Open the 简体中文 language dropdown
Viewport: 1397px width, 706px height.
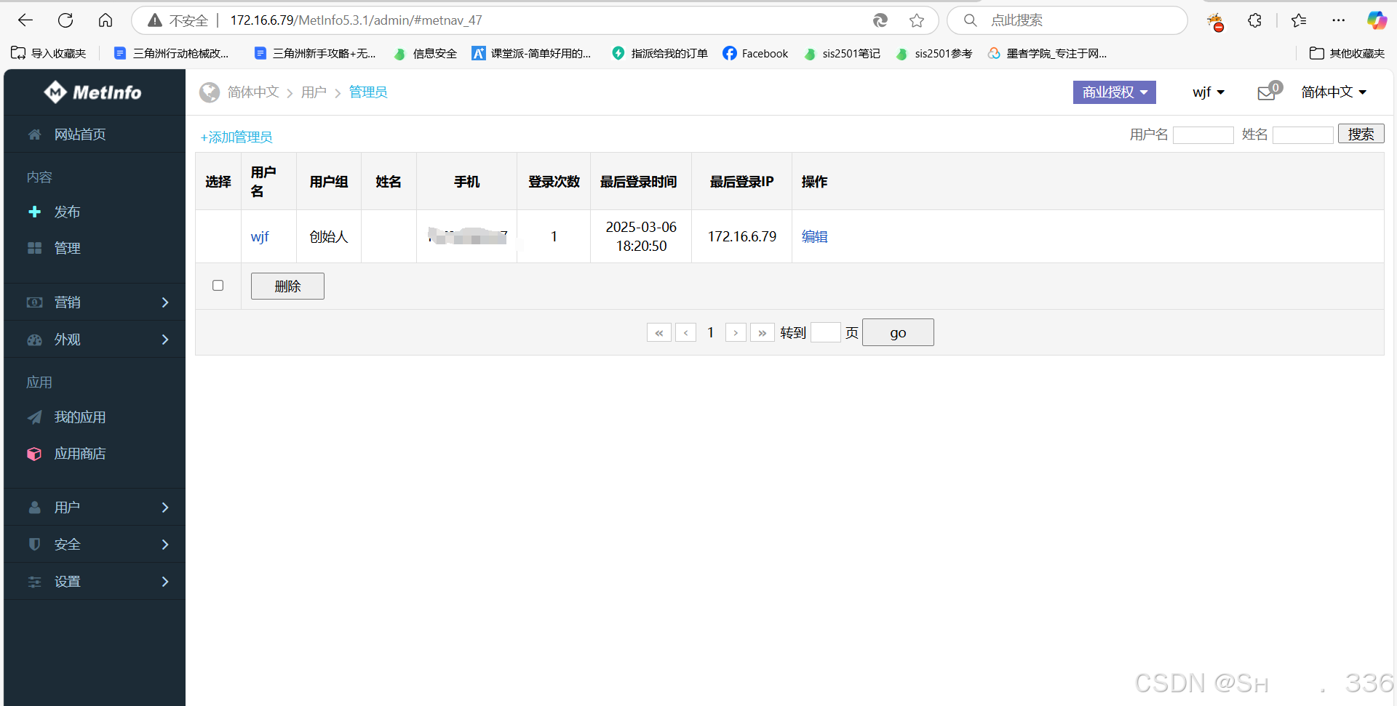[1334, 92]
